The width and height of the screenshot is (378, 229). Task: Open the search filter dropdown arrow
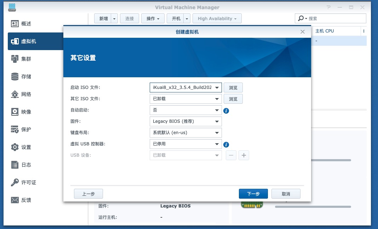[306, 18]
